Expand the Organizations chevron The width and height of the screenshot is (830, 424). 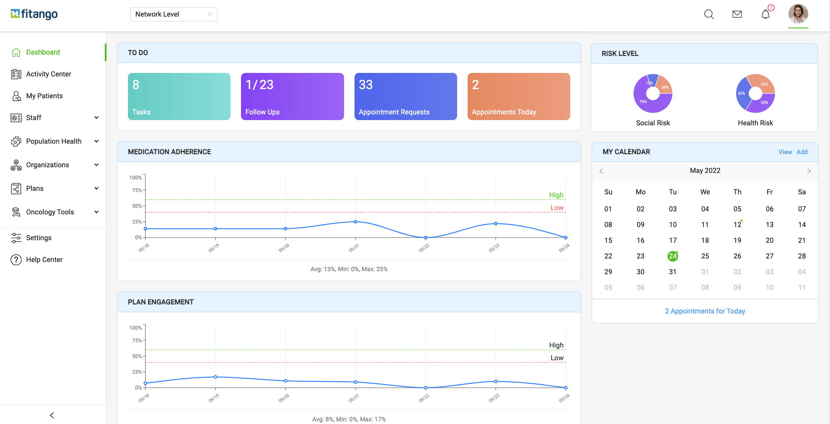[x=96, y=165]
